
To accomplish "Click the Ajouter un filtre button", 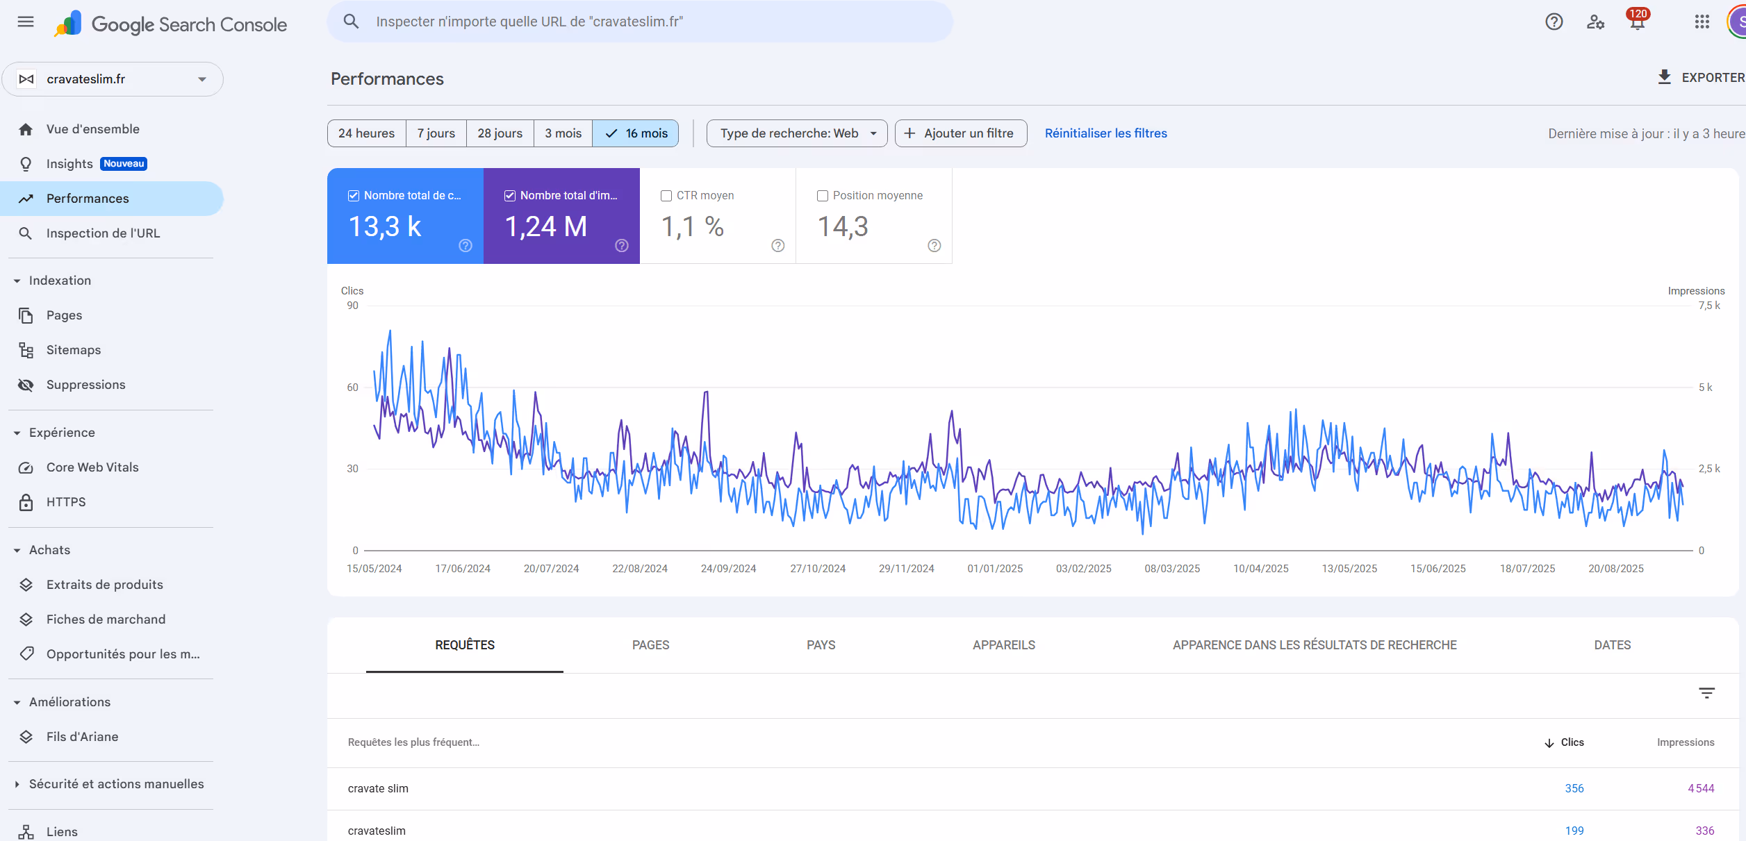I will tap(960, 133).
